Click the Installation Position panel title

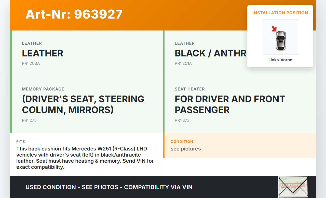tap(280, 13)
